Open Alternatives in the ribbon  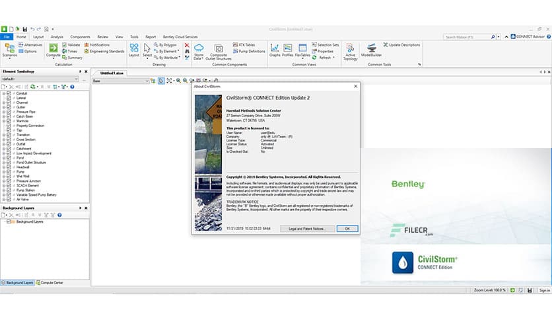coord(30,45)
